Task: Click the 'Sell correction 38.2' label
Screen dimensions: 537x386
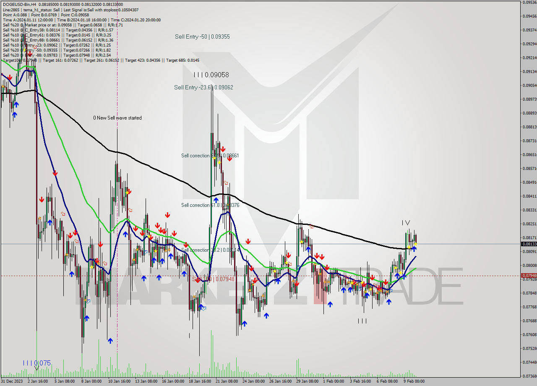Action: [x=210, y=250]
